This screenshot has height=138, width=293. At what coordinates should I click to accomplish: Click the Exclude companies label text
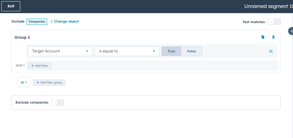point(32,103)
